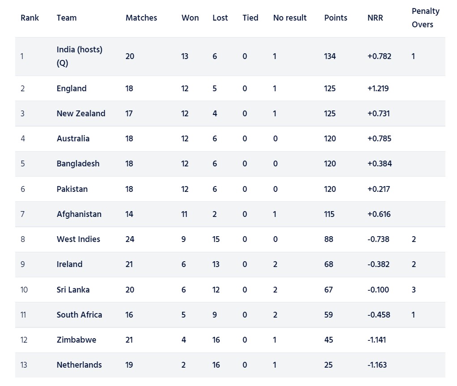This screenshot has width=457, height=386.
Task: Select the England team name
Action: coord(72,89)
